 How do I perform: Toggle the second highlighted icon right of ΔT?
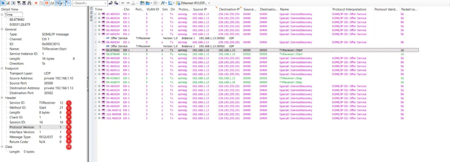pos(62,3)
